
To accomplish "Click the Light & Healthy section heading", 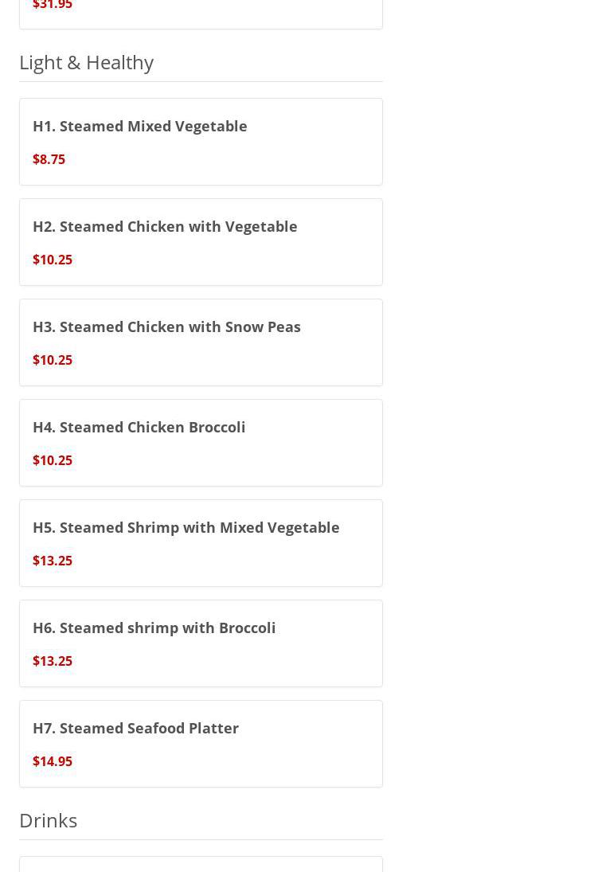I will tap(86, 62).
